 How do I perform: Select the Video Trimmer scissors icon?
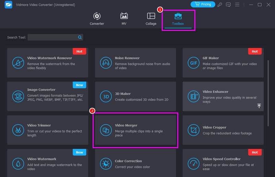tap(18, 130)
